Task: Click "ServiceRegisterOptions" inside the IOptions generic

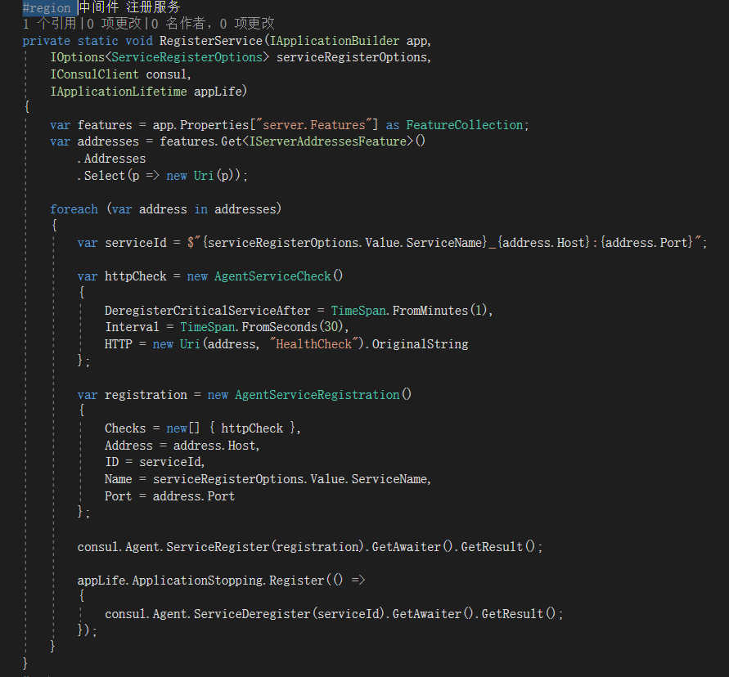Action: point(187,57)
